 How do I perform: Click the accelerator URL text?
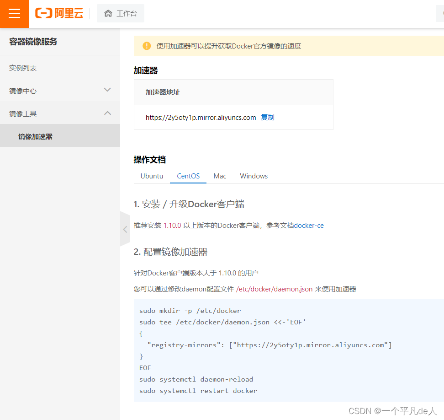[x=201, y=118]
